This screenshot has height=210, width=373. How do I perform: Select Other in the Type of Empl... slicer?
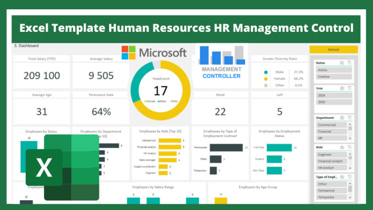pos(331,184)
